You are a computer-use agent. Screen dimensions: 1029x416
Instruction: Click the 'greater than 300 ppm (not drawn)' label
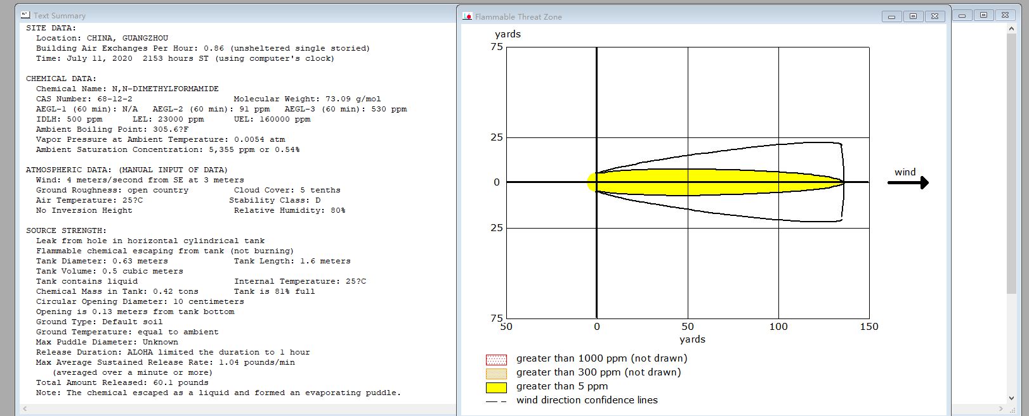coord(598,372)
